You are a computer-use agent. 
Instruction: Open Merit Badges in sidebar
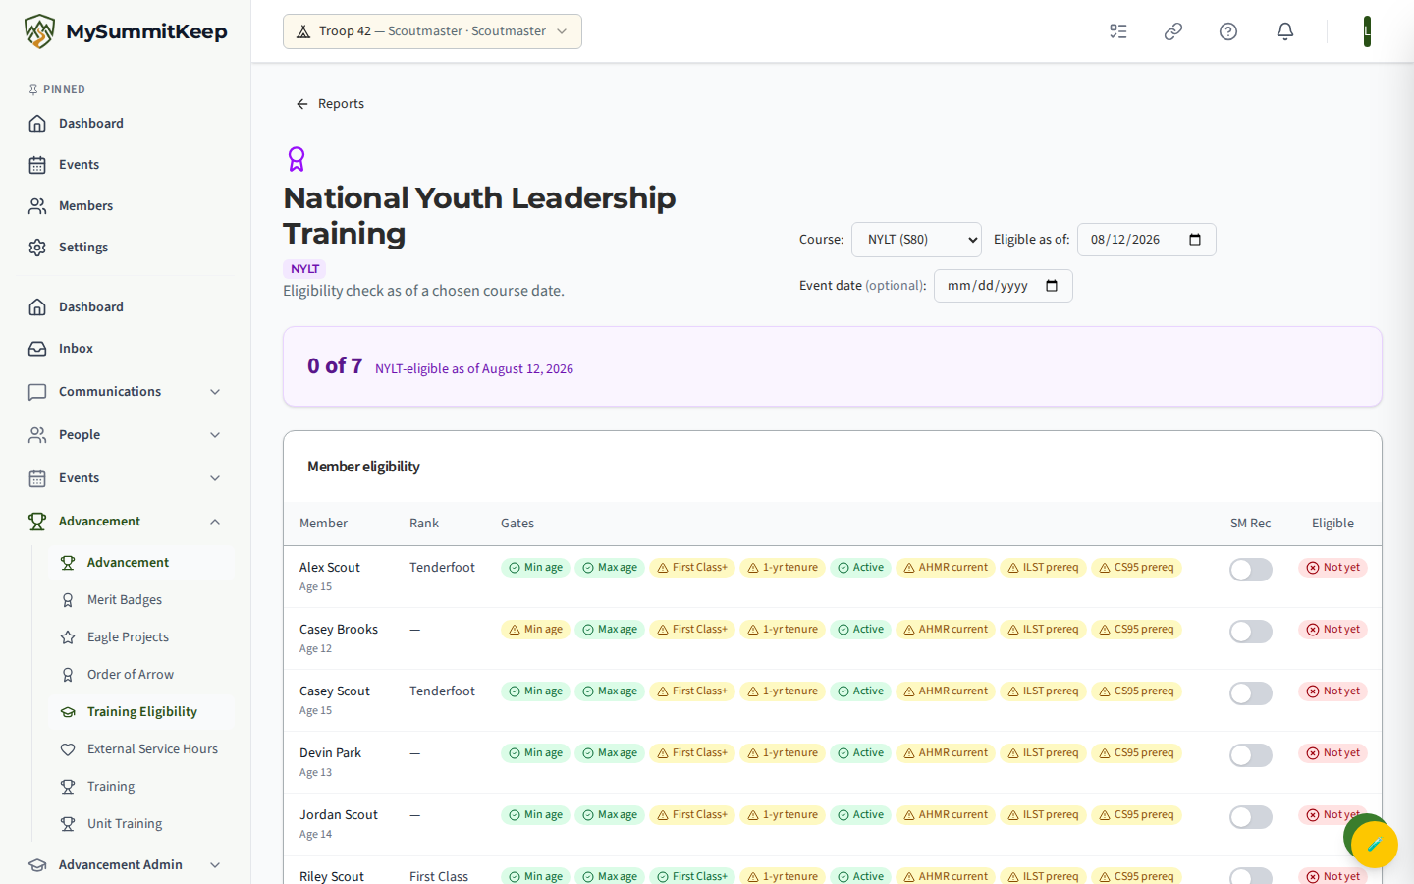141,600
